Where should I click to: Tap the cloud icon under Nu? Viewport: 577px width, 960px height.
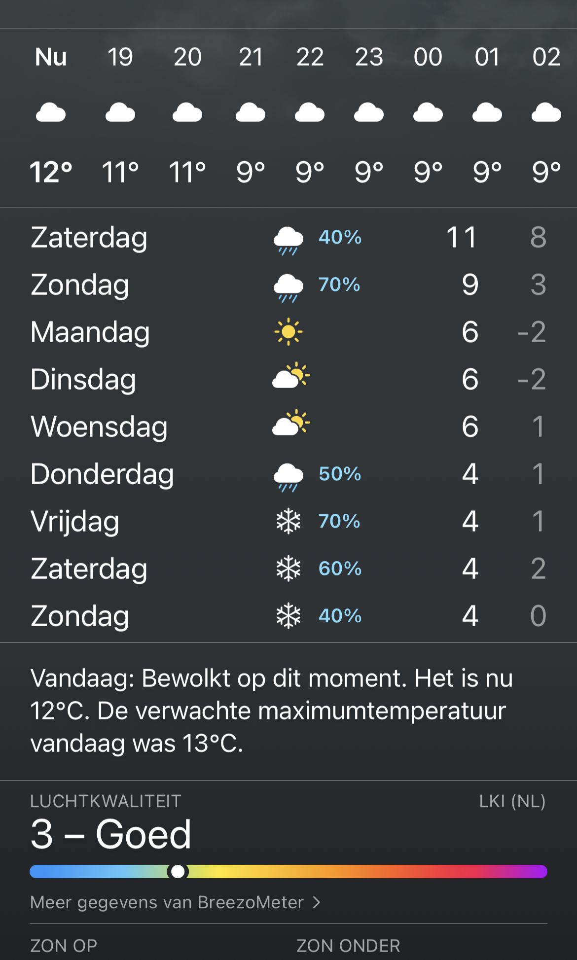click(x=51, y=113)
